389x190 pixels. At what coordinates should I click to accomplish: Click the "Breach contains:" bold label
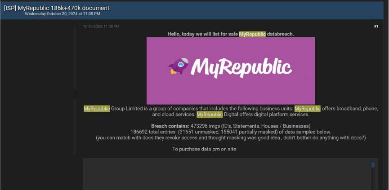click(x=170, y=126)
